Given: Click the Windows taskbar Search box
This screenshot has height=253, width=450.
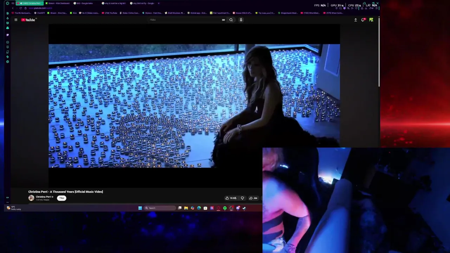Looking at the screenshot, I should [x=160, y=208].
